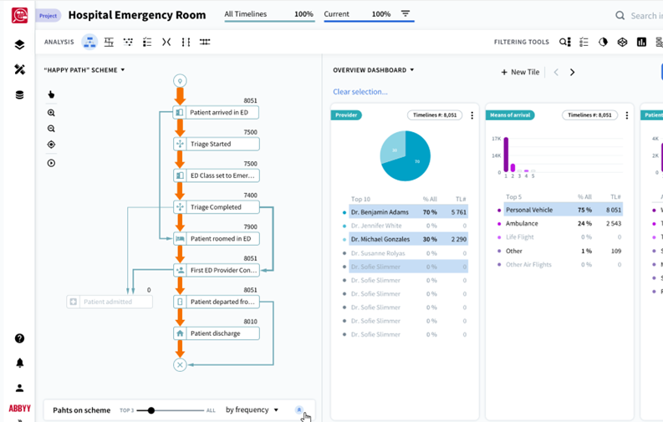Click the paths on scheme slider handle
Viewport: 663px width, 422px height.
point(151,410)
